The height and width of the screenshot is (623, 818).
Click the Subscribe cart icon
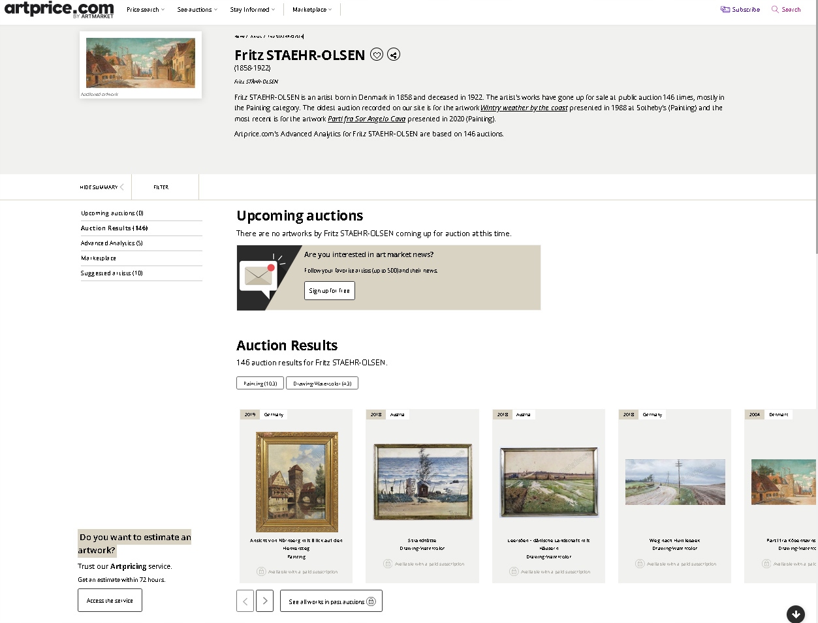tap(725, 10)
